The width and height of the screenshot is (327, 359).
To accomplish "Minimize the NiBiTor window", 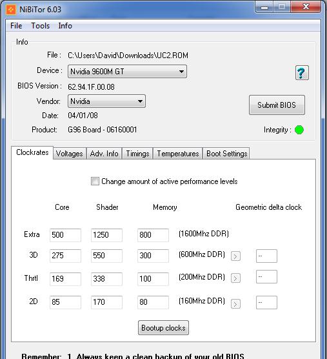I will [x=264, y=8].
